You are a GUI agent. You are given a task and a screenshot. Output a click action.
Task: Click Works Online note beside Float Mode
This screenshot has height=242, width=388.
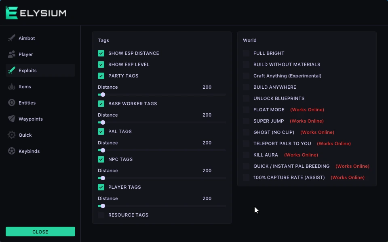[x=307, y=110]
